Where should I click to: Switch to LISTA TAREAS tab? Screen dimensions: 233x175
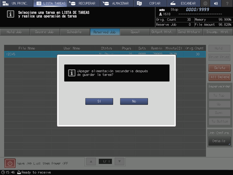pyautogui.click(x=50, y=3)
